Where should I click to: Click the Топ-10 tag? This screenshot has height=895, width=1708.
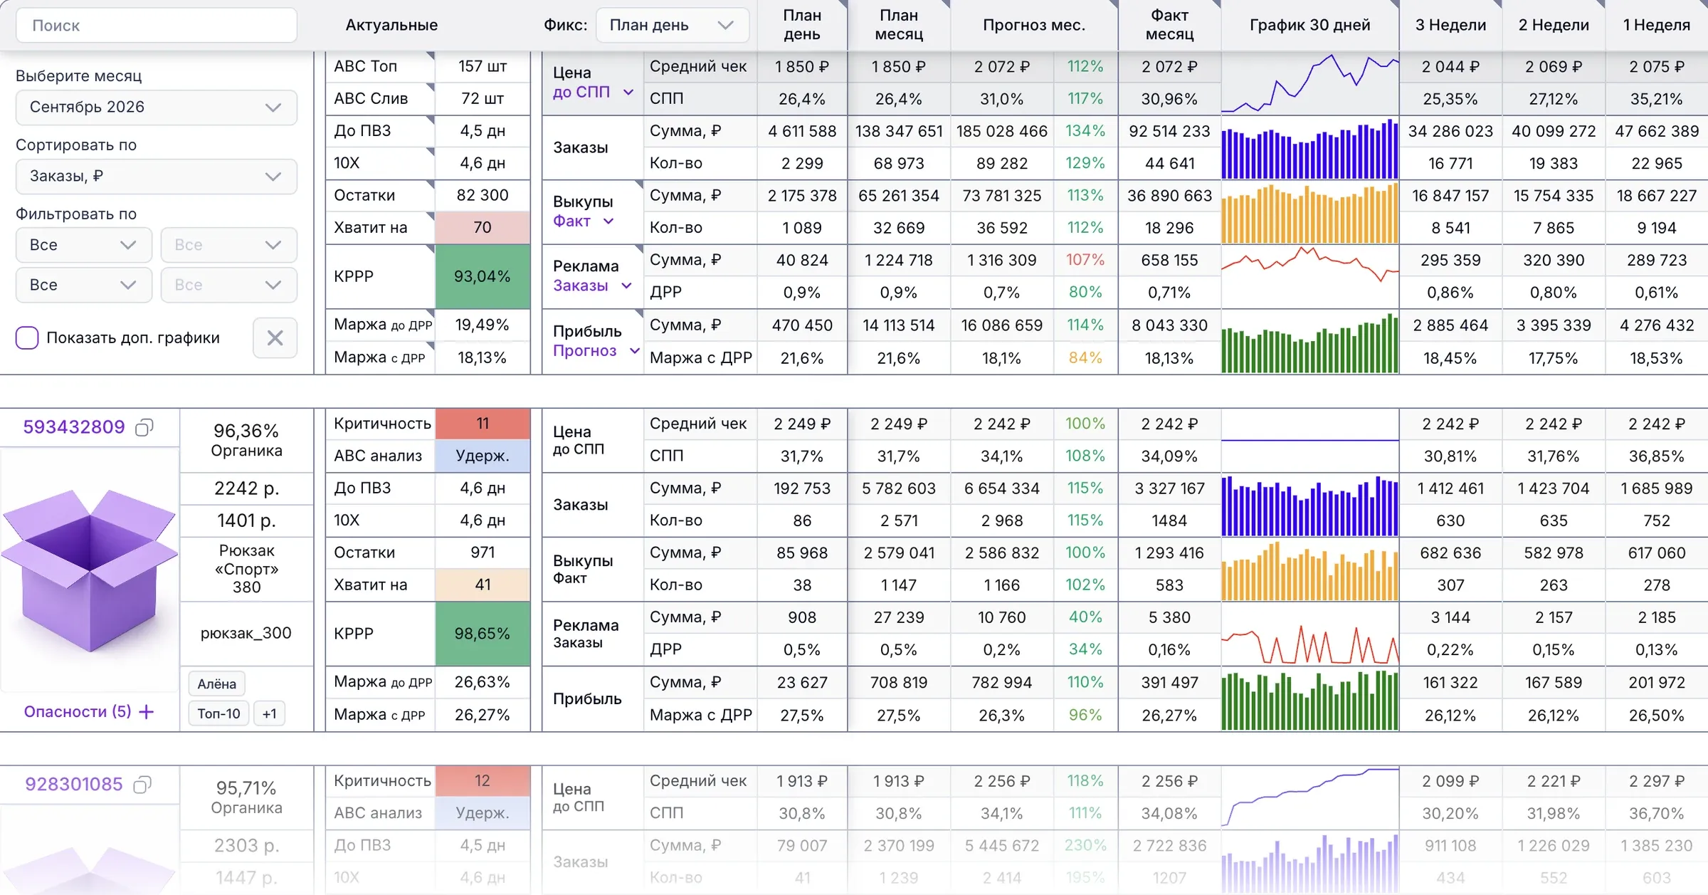[x=219, y=713]
